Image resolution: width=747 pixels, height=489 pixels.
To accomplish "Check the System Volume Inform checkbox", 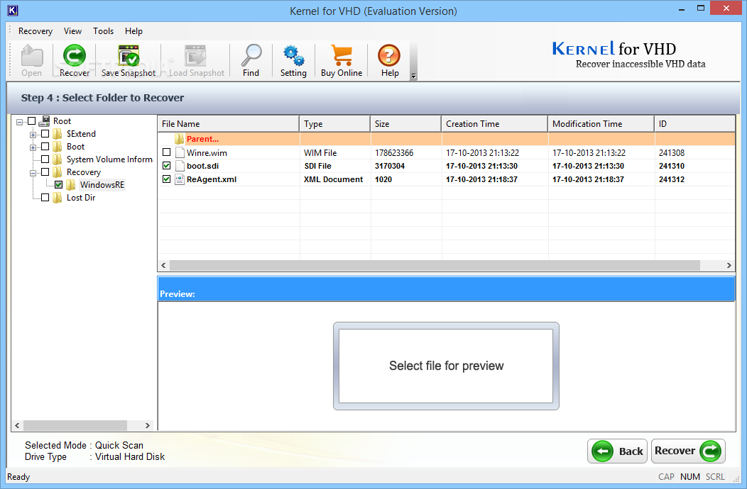I will click(x=45, y=159).
